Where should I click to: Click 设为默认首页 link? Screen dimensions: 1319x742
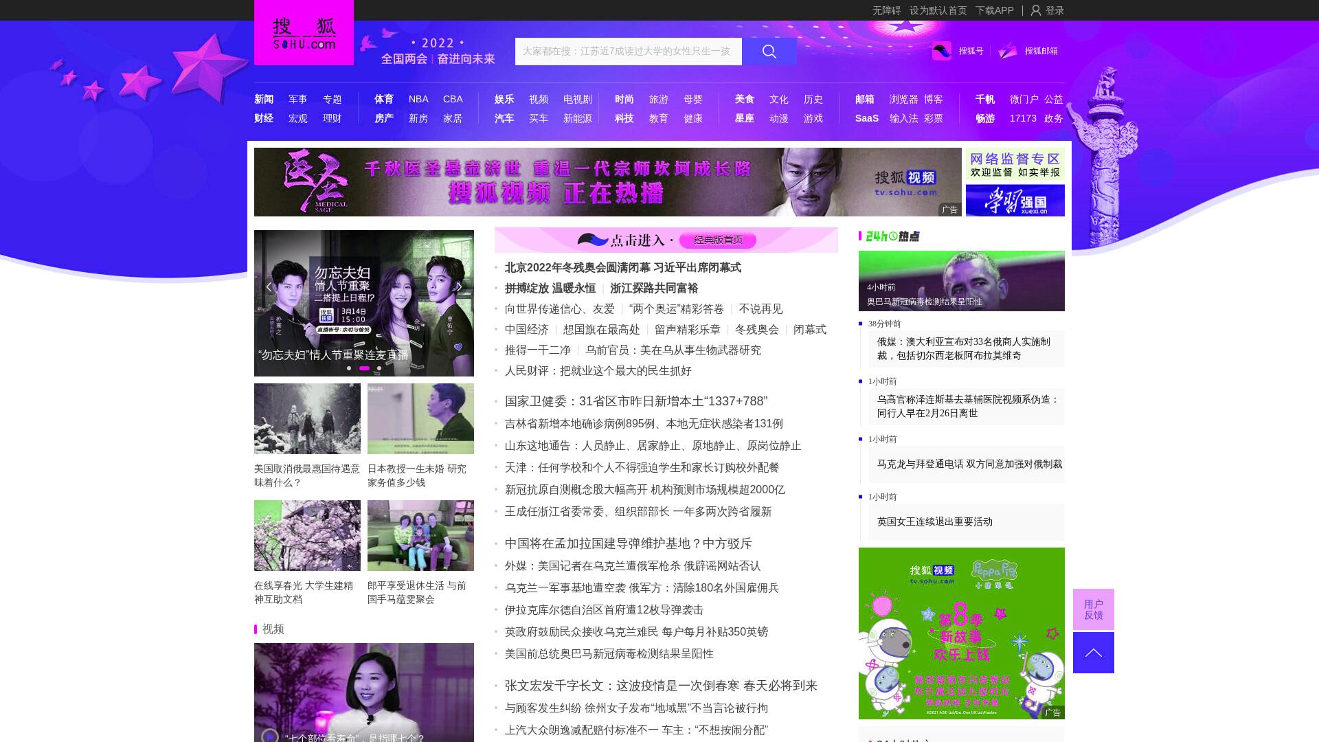[938, 10]
